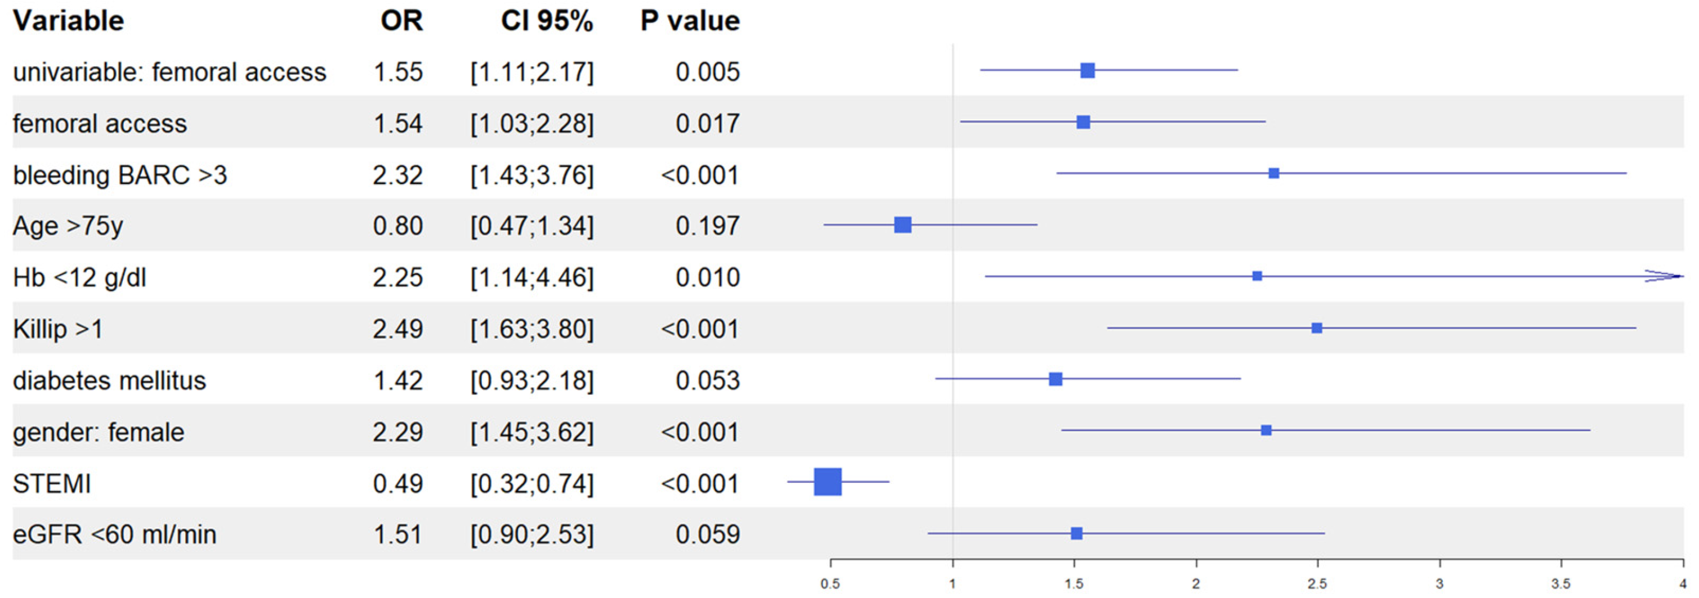Click the bleeding BARC >3 square marker
Image resolution: width=1699 pixels, height=598 pixels.
[1273, 173]
